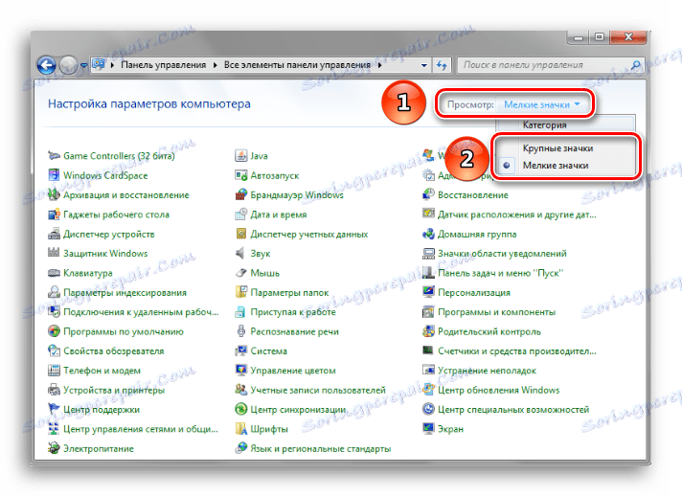Open Устройства и принтеры link

point(114,390)
